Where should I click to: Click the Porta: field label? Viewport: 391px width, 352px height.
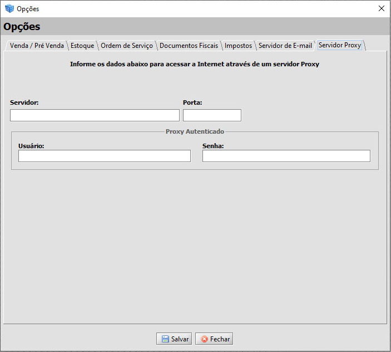coord(192,102)
